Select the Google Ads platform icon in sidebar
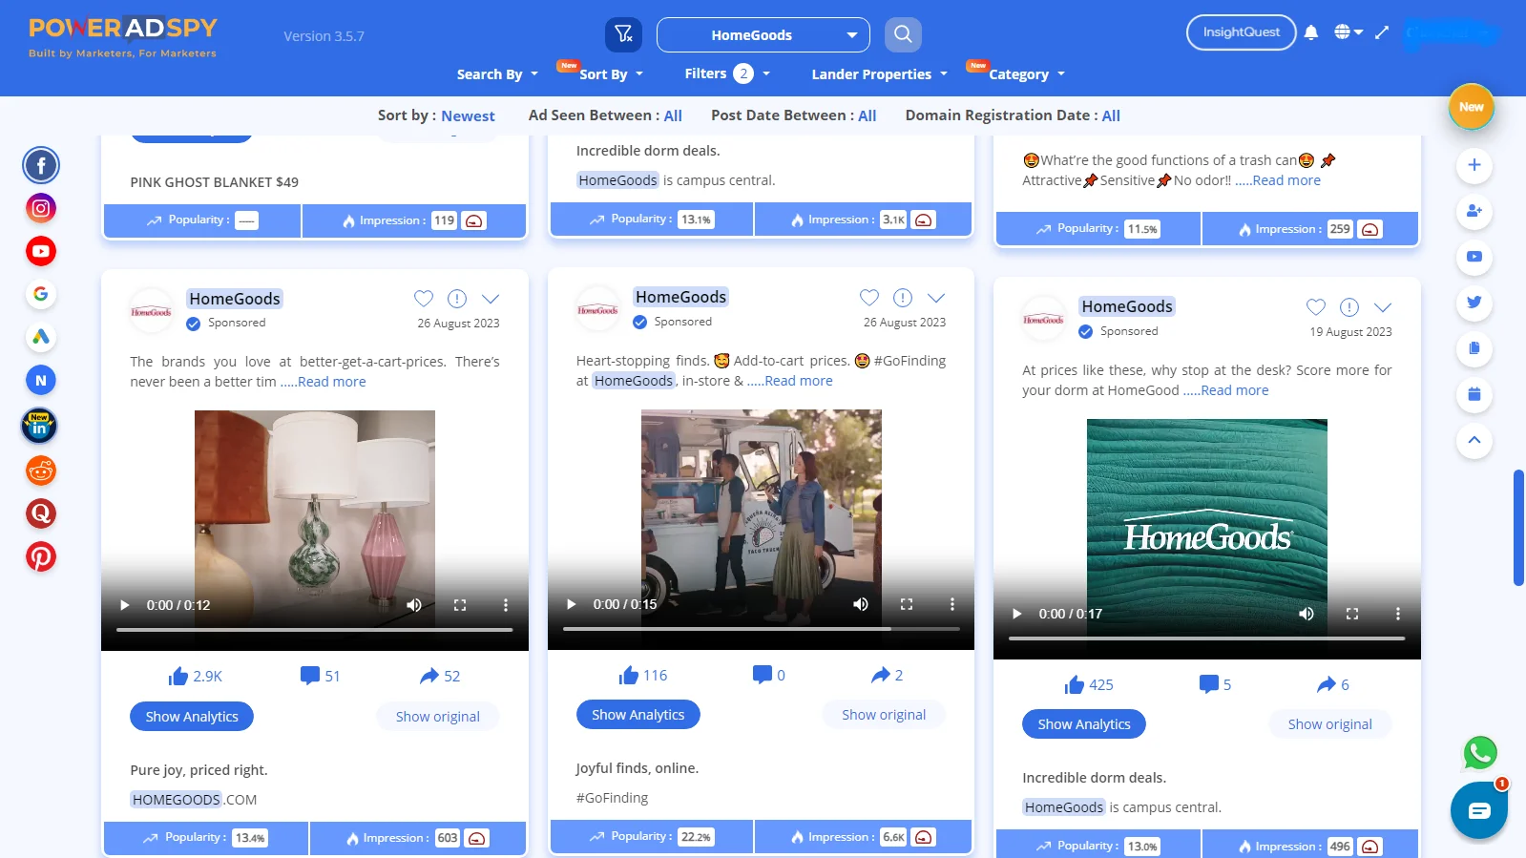This screenshot has height=858, width=1526. click(41, 337)
